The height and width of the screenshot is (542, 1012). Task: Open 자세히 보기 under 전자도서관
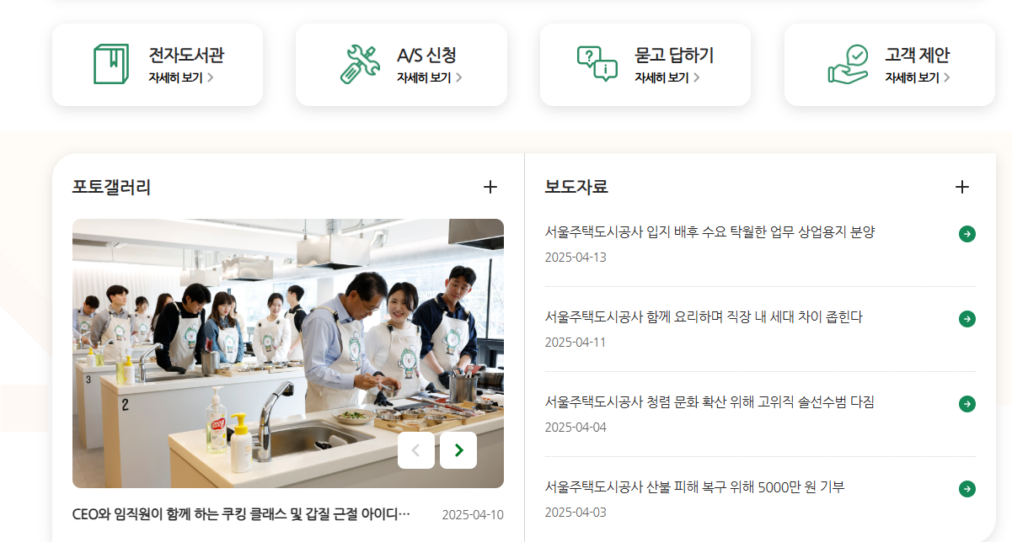pos(181,77)
